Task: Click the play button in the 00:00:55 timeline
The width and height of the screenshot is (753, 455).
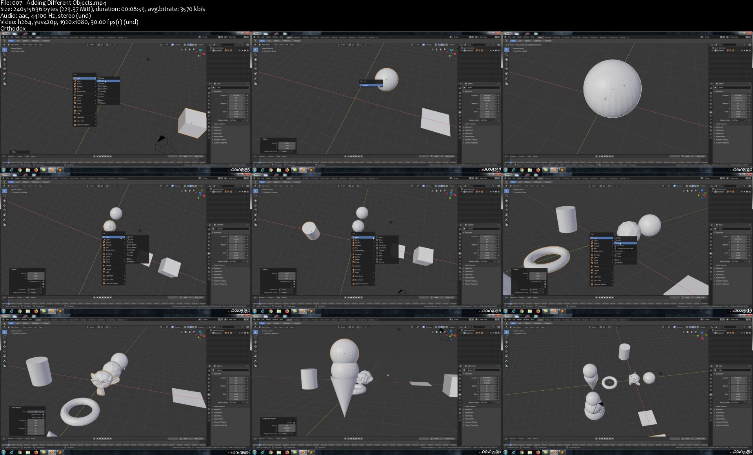Action: (105, 156)
